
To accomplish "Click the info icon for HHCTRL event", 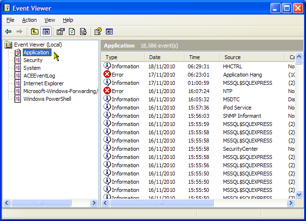I will pos(107,66).
